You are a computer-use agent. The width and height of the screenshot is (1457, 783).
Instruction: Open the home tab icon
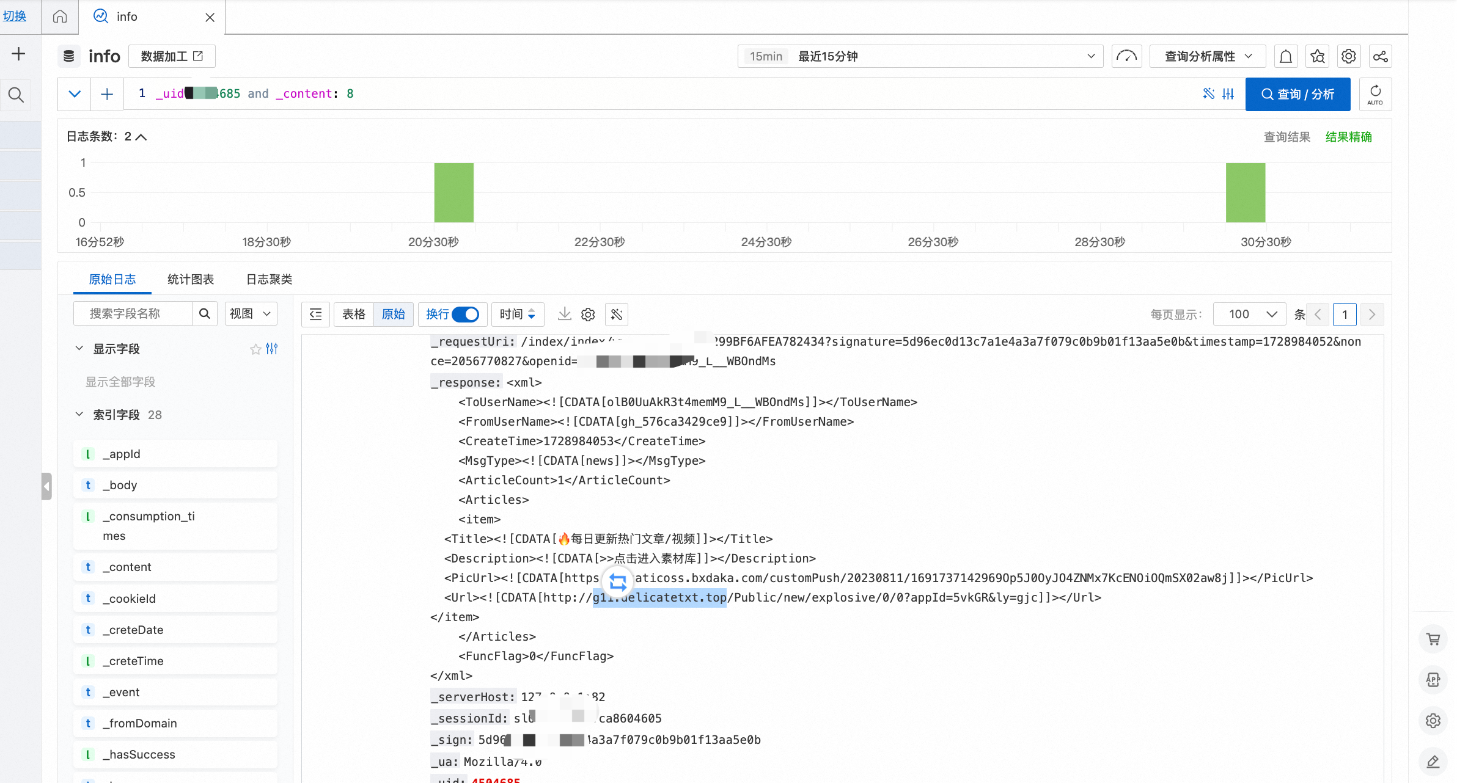coord(60,16)
